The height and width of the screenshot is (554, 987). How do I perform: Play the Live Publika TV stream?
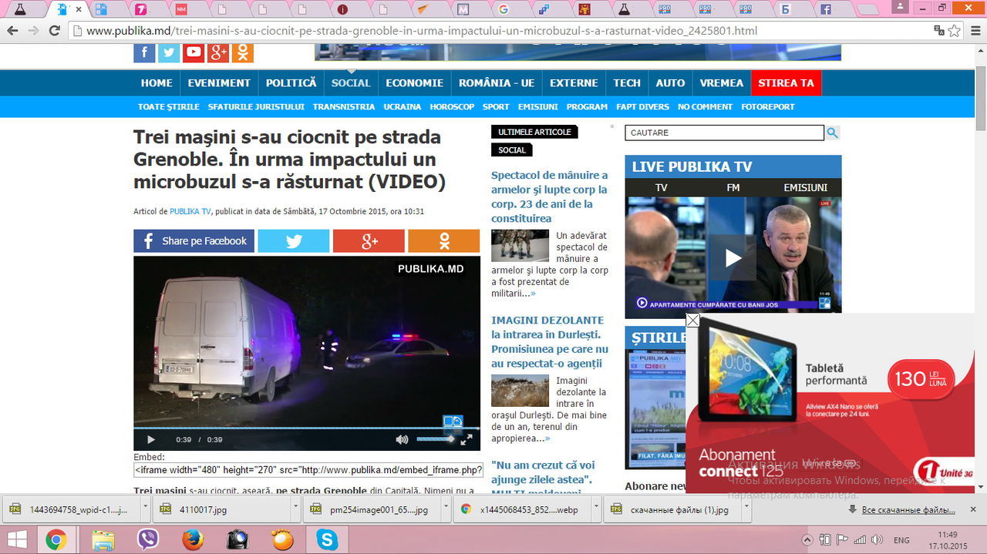[x=733, y=257]
